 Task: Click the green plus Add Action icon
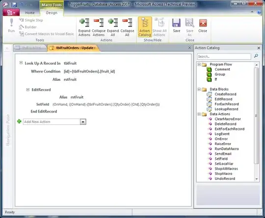pos(19,121)
